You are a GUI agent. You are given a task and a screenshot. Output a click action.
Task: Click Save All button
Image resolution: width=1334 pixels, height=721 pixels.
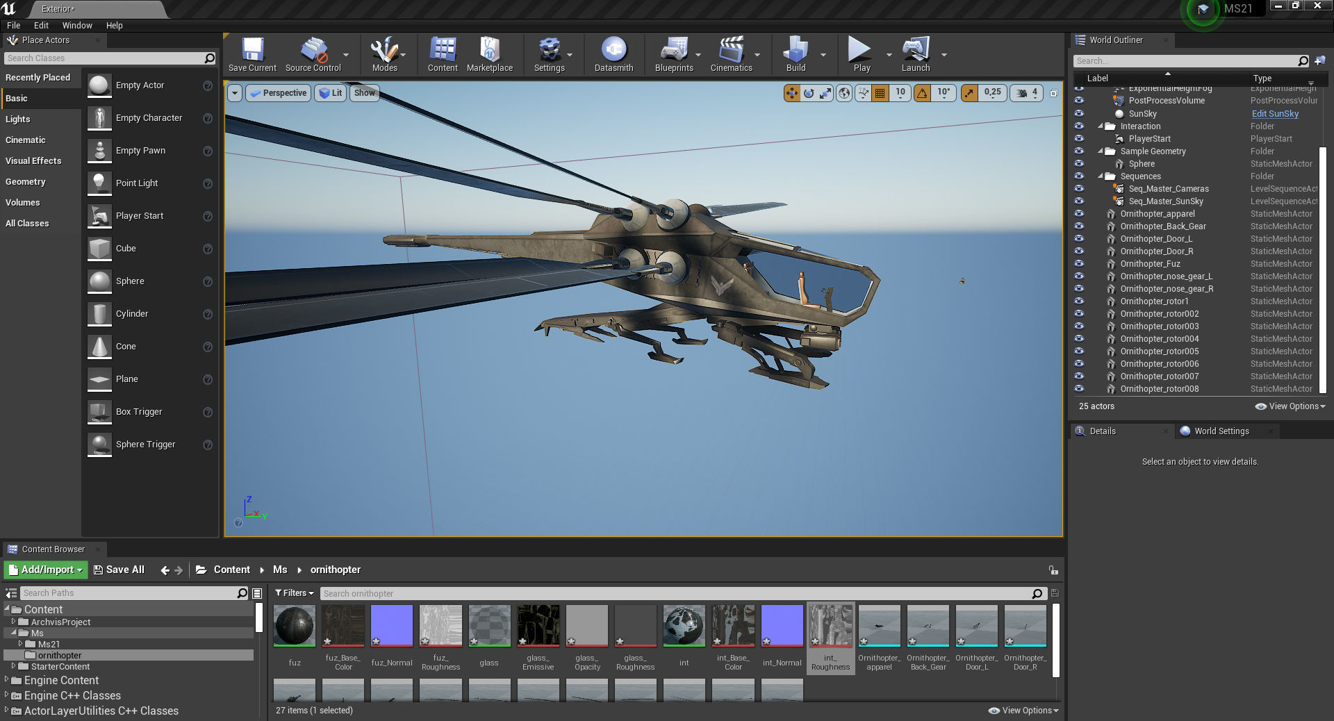[x=119, y=570]
